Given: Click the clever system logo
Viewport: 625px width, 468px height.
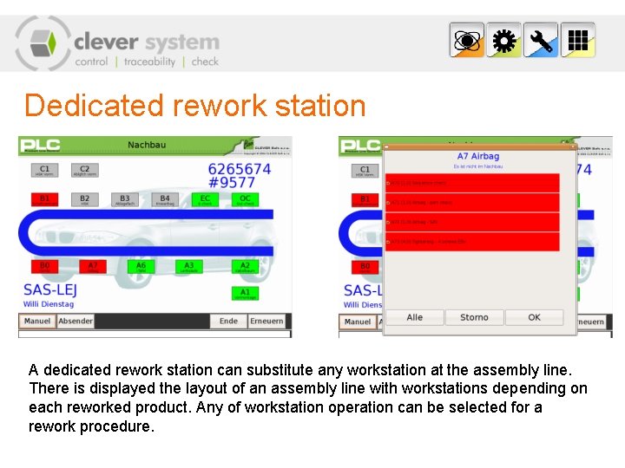Looking at the screenshot, I should (117, 44).
